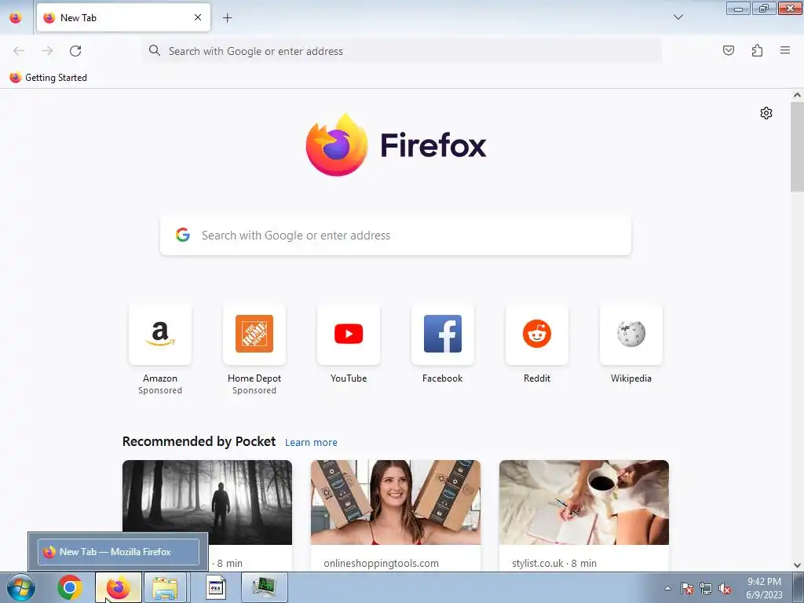Select the New Tab — Mozilla Firefox preview

pyautogui.click(x=119, y=552)
